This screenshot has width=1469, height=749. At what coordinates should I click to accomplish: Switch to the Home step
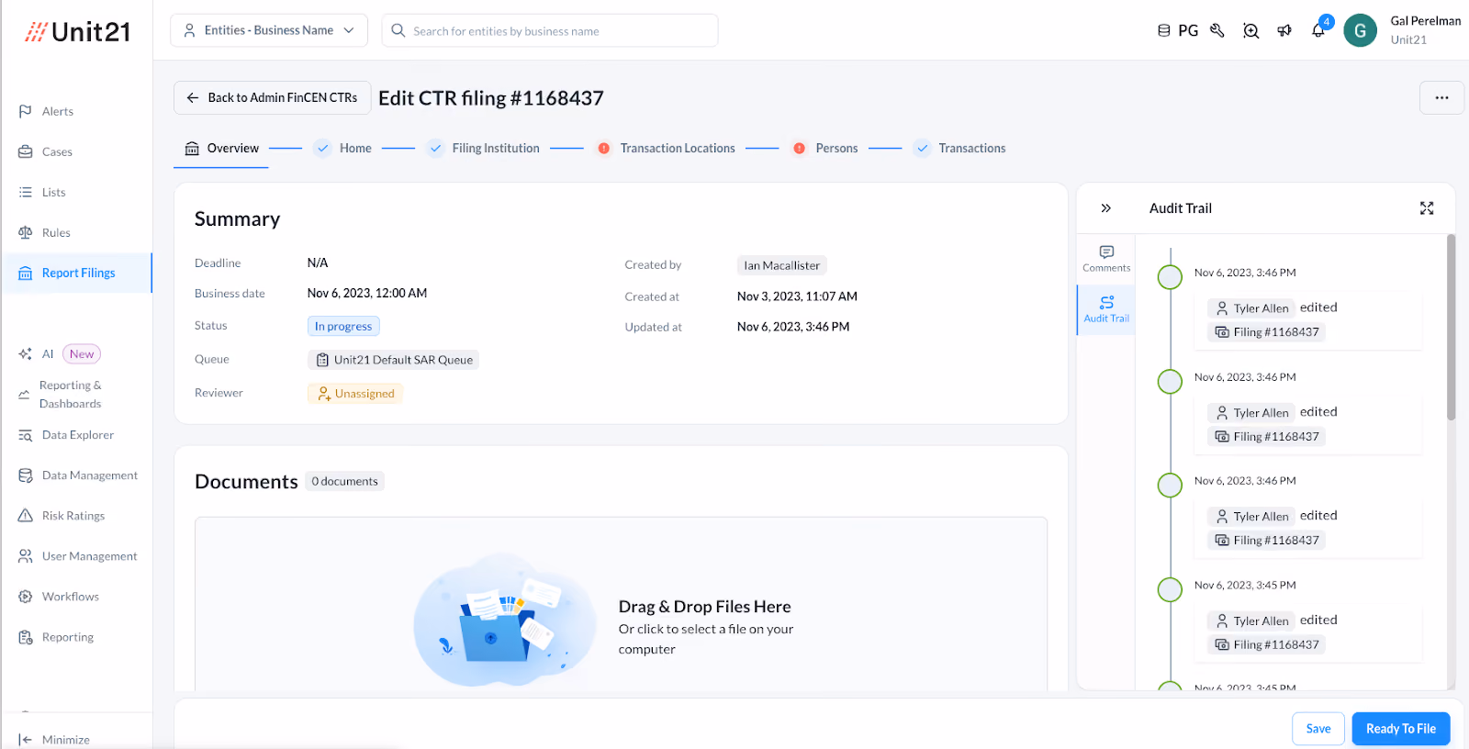[x=342, y=148]
